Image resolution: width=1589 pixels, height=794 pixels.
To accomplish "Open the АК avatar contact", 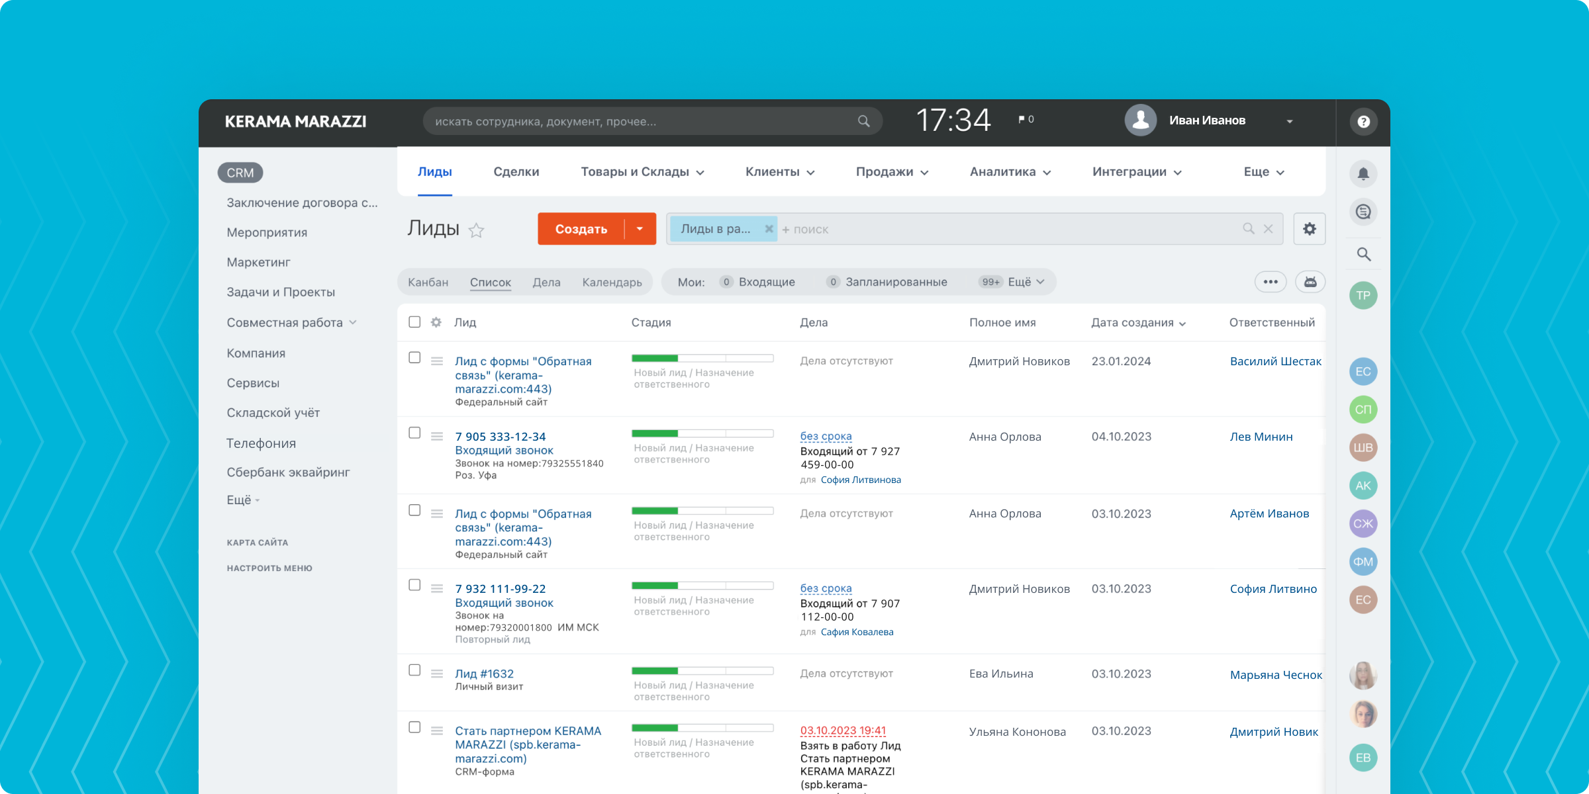I will [1363, 486].
